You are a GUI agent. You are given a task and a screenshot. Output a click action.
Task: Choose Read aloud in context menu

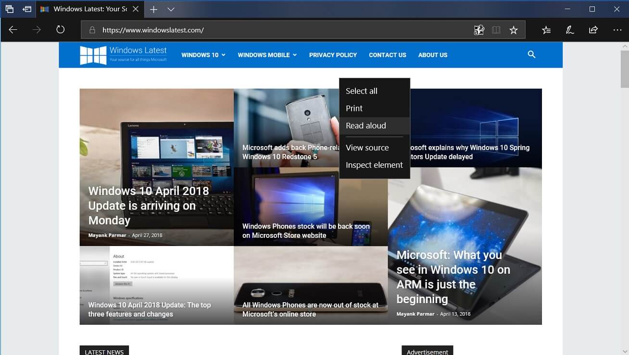pyautogui.click(x=375, y=125)
